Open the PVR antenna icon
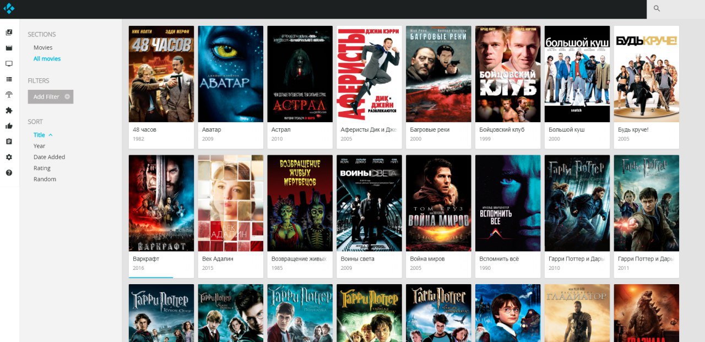 [x=9, y=95]
